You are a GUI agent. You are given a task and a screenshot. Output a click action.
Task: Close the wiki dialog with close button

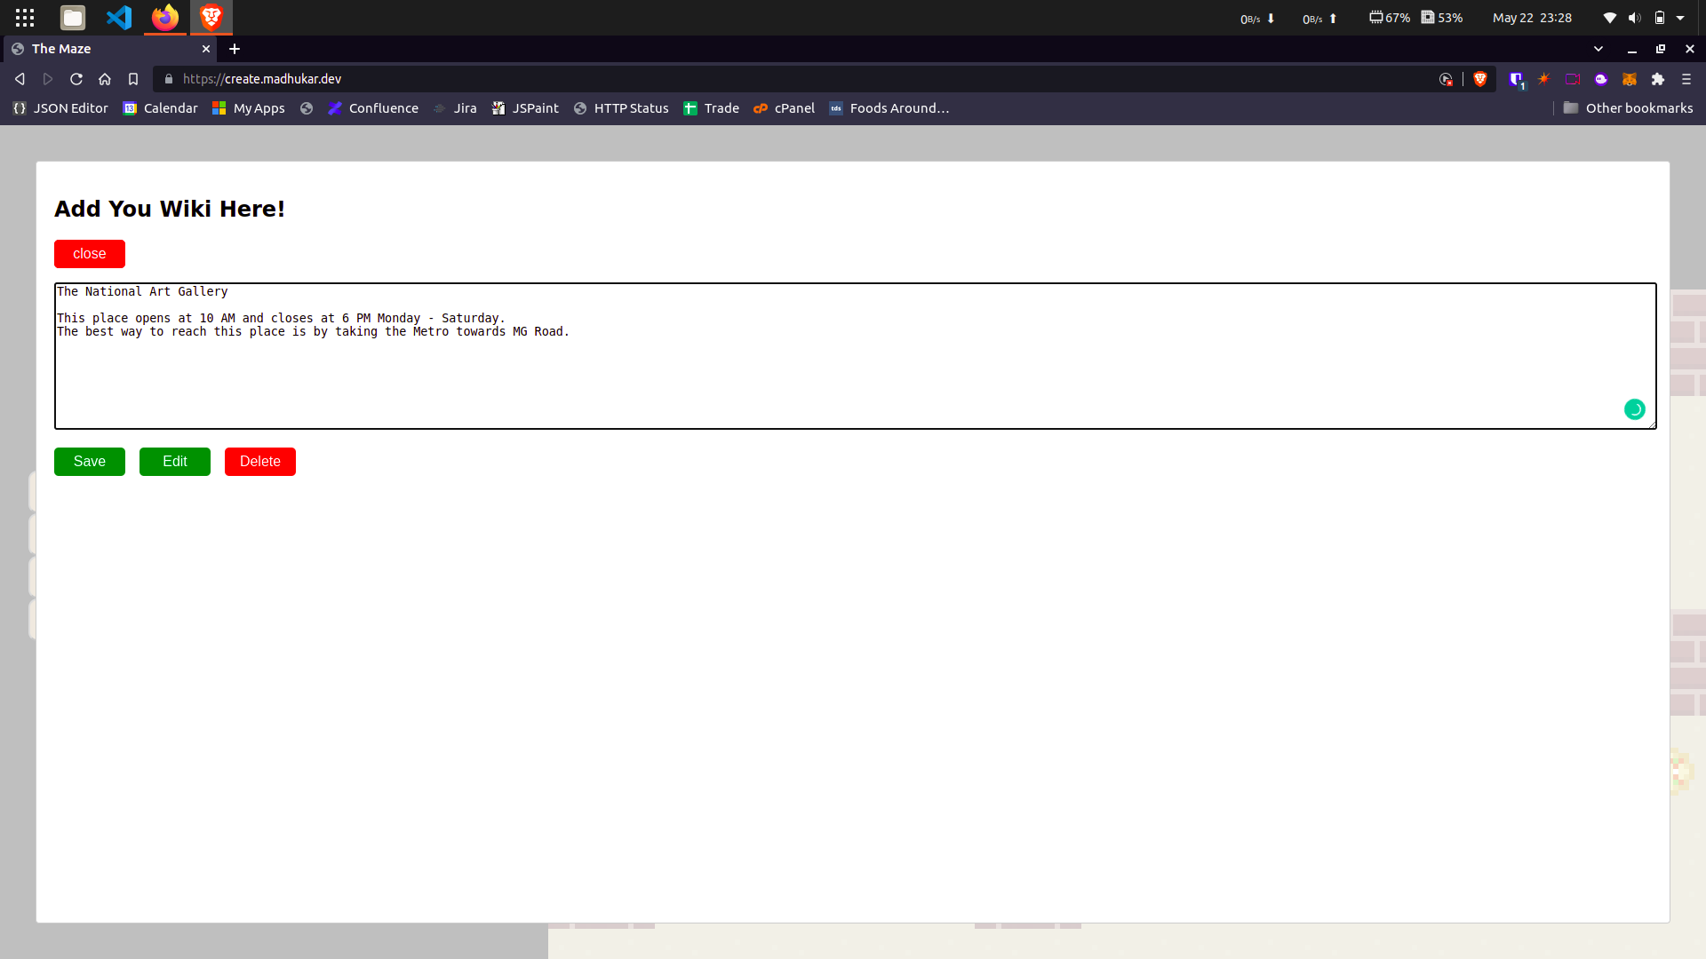89,254
